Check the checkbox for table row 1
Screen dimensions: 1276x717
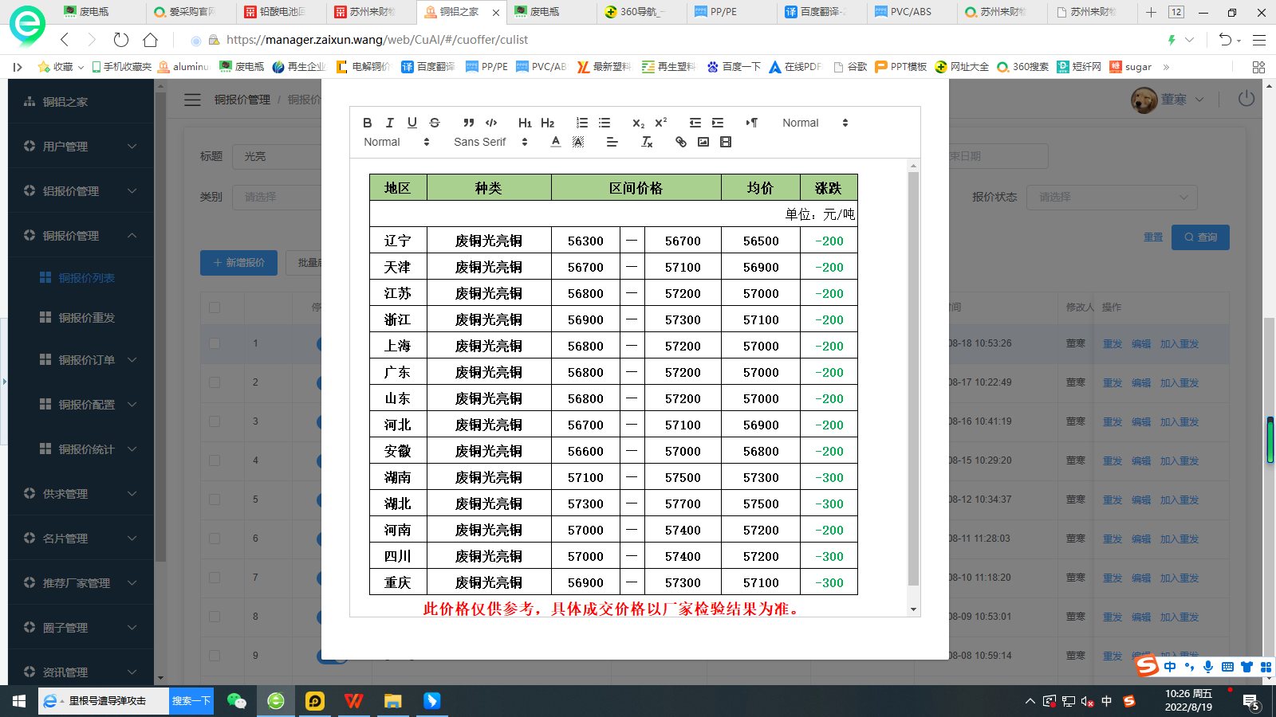click(x=215, y=343)
